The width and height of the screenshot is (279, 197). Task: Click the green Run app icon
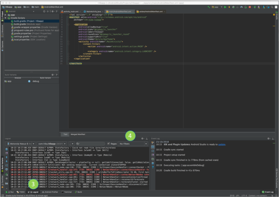[x=225, y=7]
